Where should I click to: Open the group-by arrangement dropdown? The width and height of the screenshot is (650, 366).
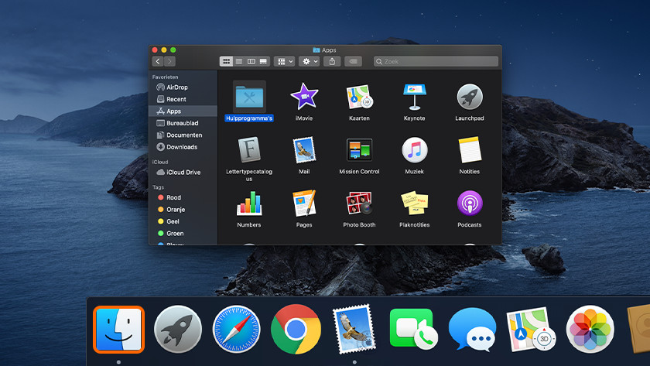[285, 61]
